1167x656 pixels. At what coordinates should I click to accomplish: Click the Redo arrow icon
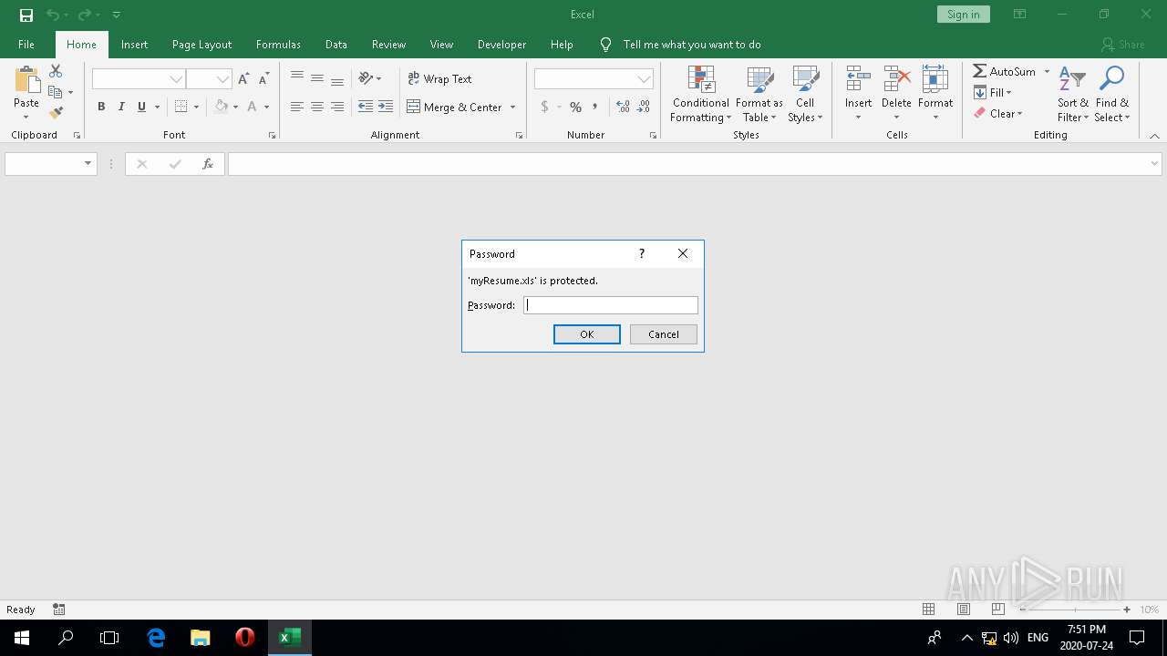(x=84, y=15)
